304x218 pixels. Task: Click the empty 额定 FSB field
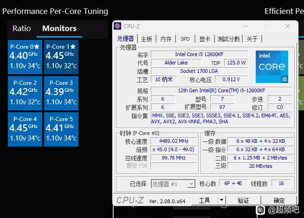pos(174,166)
